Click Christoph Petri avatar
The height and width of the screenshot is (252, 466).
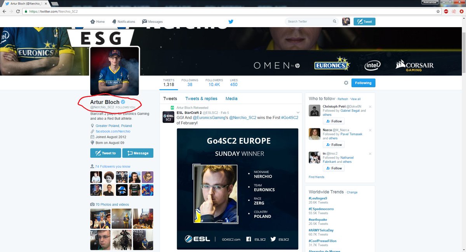(x=315, y=110)
